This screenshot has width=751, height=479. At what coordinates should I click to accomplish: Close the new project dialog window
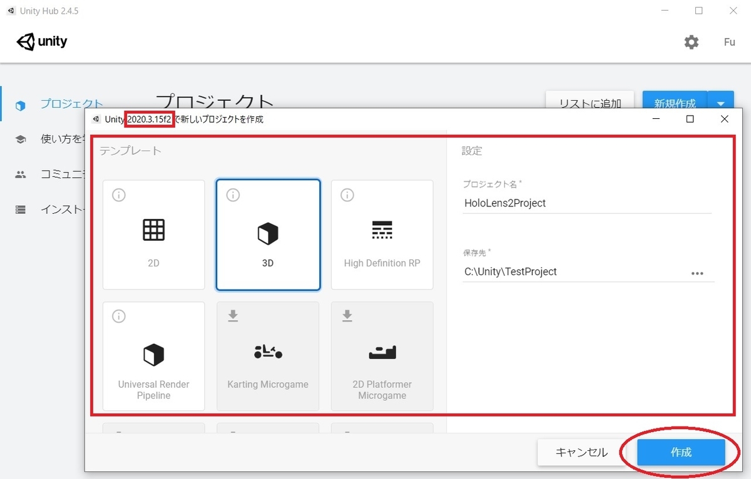[x=724, y=119]
